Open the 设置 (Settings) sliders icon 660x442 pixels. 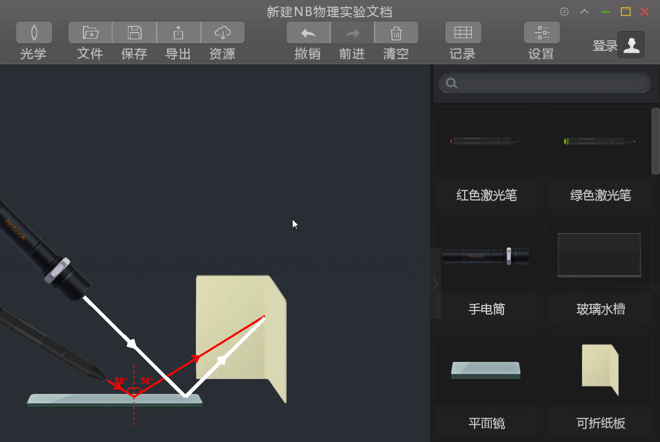[542, 33]
